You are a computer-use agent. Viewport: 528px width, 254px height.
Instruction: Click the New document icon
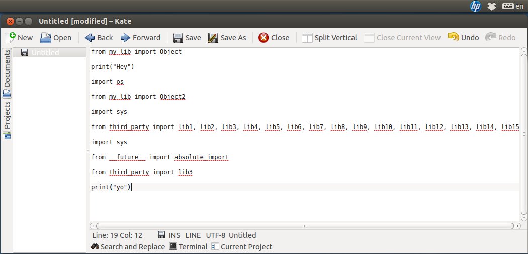pyautogui.click(x=10, y=37)
